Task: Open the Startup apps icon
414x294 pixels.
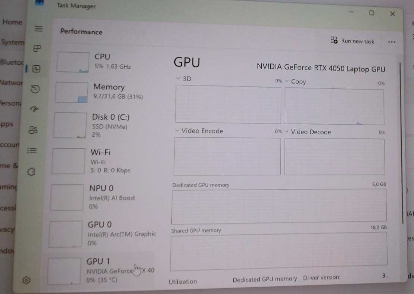Action: tap(34, 109)
